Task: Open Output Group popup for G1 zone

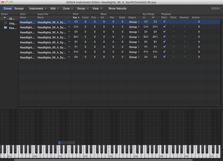Action: pyautogui.click(x=134, y=57)
